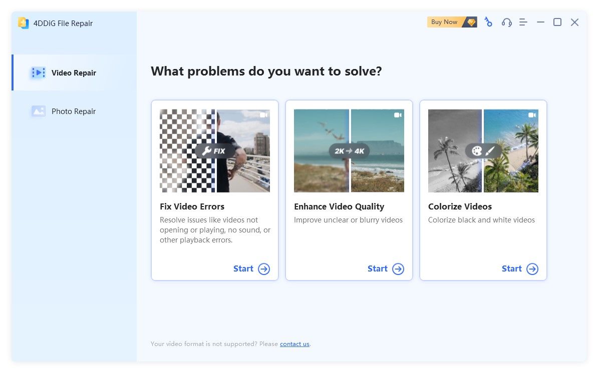This screenshot has width=601, height=375.
Task: Click the Colorize Videos preview image
Action: click(x=483, y=150)
